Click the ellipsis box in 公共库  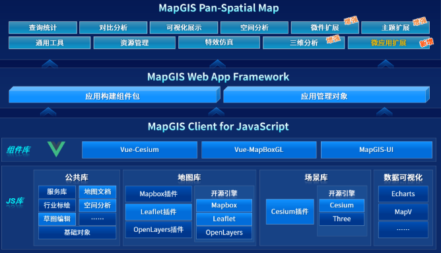pos(97,219)
